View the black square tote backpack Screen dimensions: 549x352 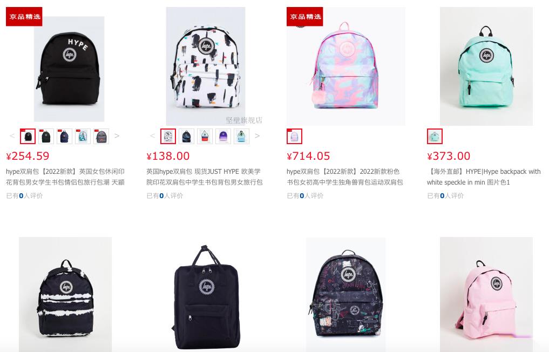[x=206, y=295]
